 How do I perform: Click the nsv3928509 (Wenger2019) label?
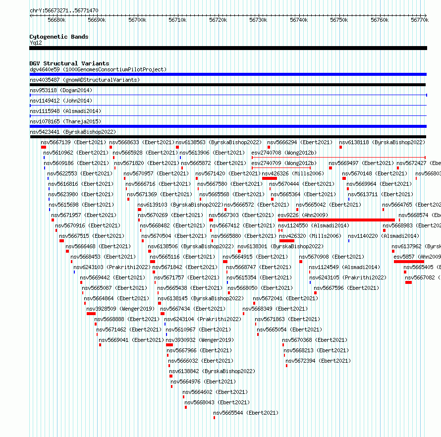click(120, 309)
